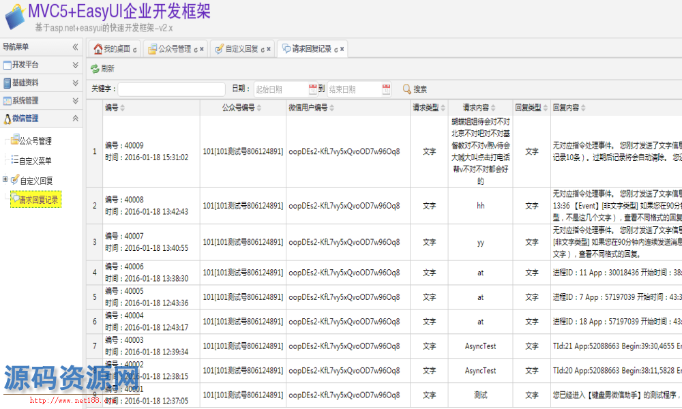
Task: Close the 公众号管理 tab
Action: (x=203, y=50)
